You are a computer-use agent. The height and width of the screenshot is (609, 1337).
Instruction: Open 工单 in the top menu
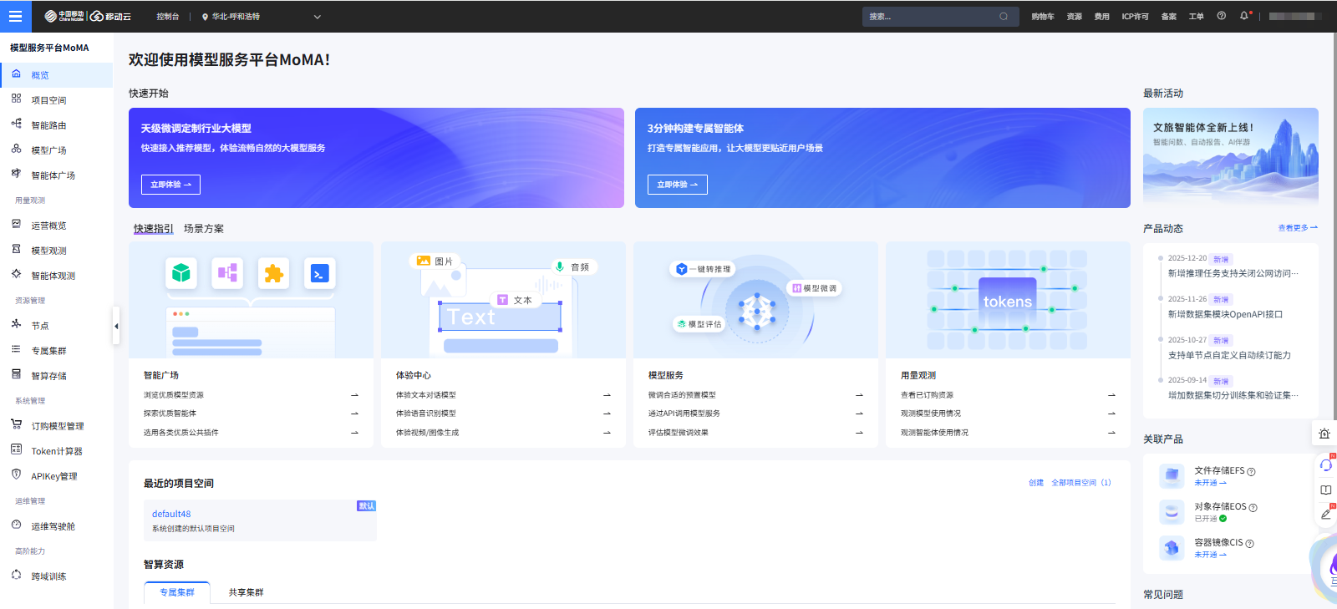(1197, 17)
